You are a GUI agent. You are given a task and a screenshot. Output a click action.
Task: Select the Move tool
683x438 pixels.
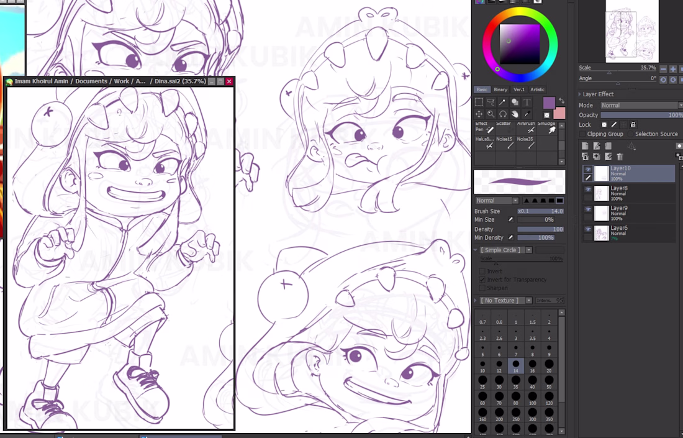click(479, 114)
